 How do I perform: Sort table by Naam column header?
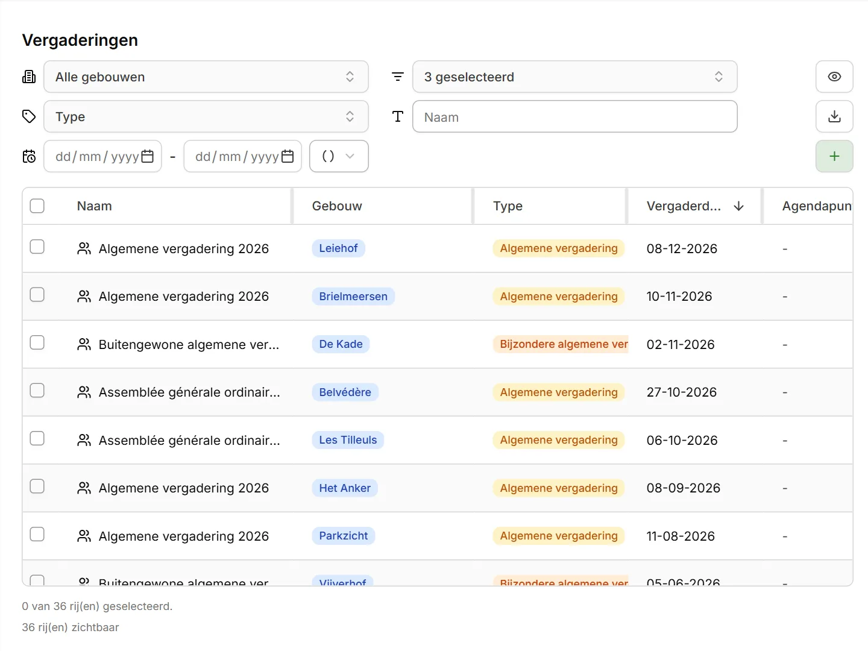tap(95, 206)
